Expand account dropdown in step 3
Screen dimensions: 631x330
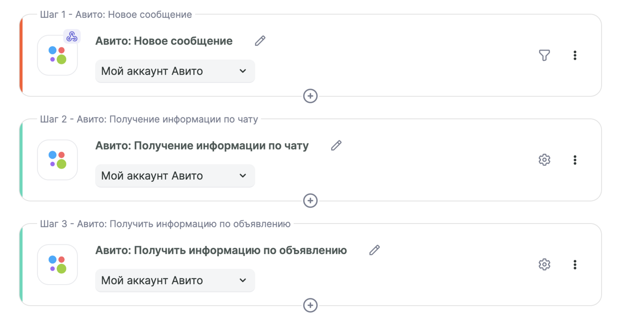click(175, 280)
